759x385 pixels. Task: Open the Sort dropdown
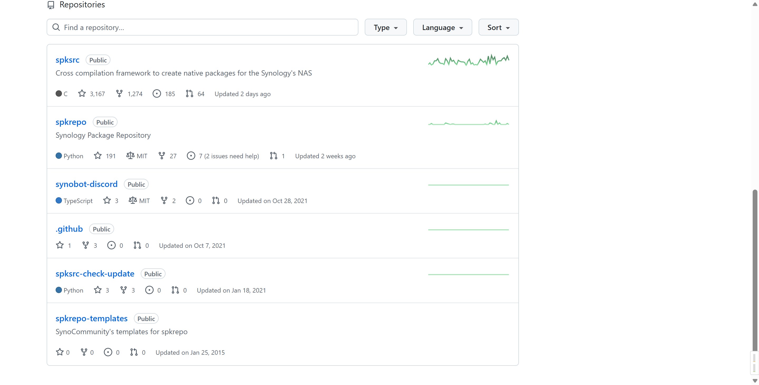tap(499, 27)
